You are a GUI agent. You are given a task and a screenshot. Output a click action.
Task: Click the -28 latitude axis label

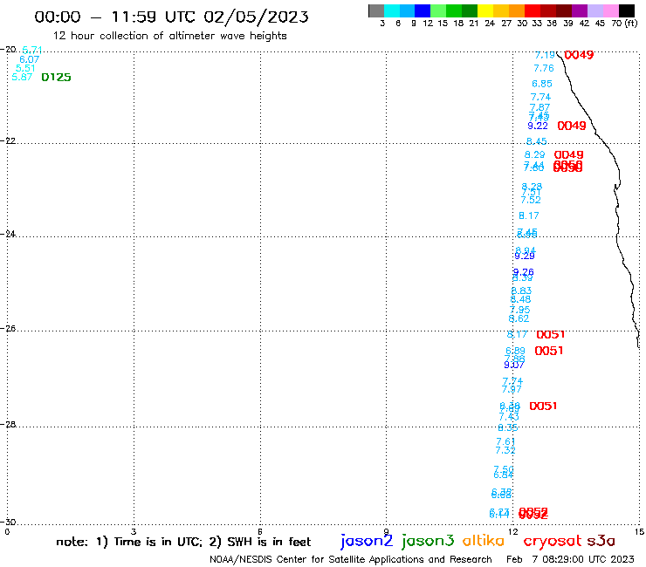pos(8,424)
